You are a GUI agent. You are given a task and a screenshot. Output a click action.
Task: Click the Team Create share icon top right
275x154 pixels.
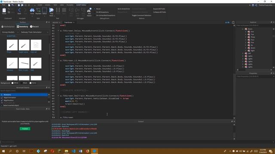tap(256, 5)
